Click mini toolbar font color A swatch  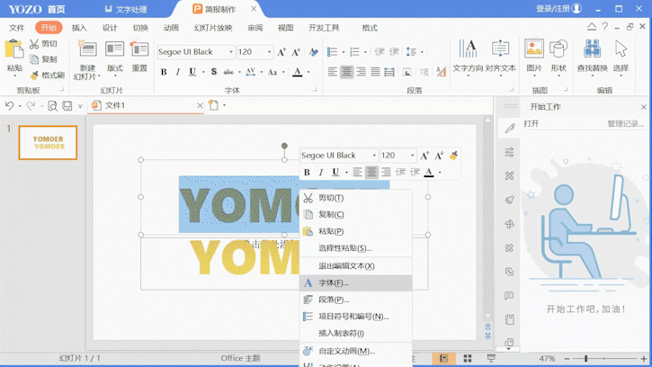(429, 172)
